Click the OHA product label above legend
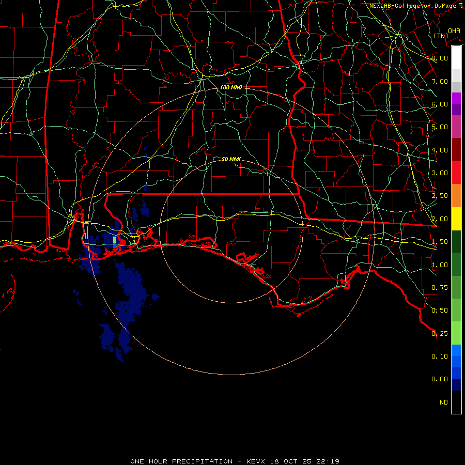This screenshot has width=465, height=465. click(x=454, y=30)
